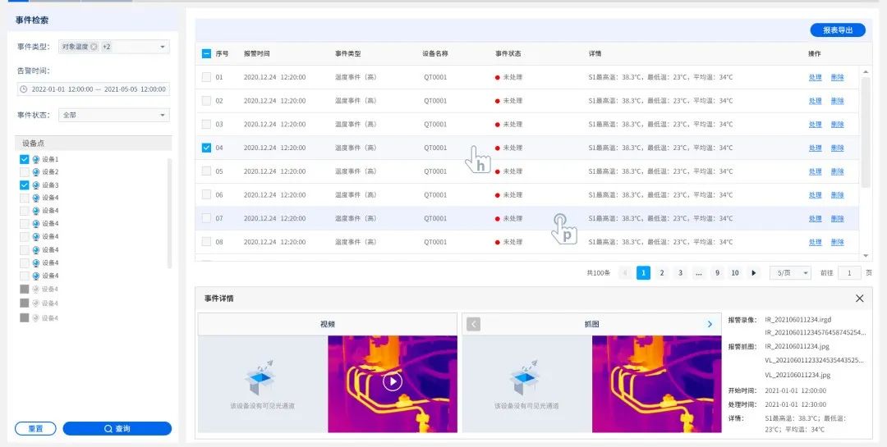Click start time 2021-01-01 12:00:00
The width and height of the screenshot is (887, 447).
(795, 390)
